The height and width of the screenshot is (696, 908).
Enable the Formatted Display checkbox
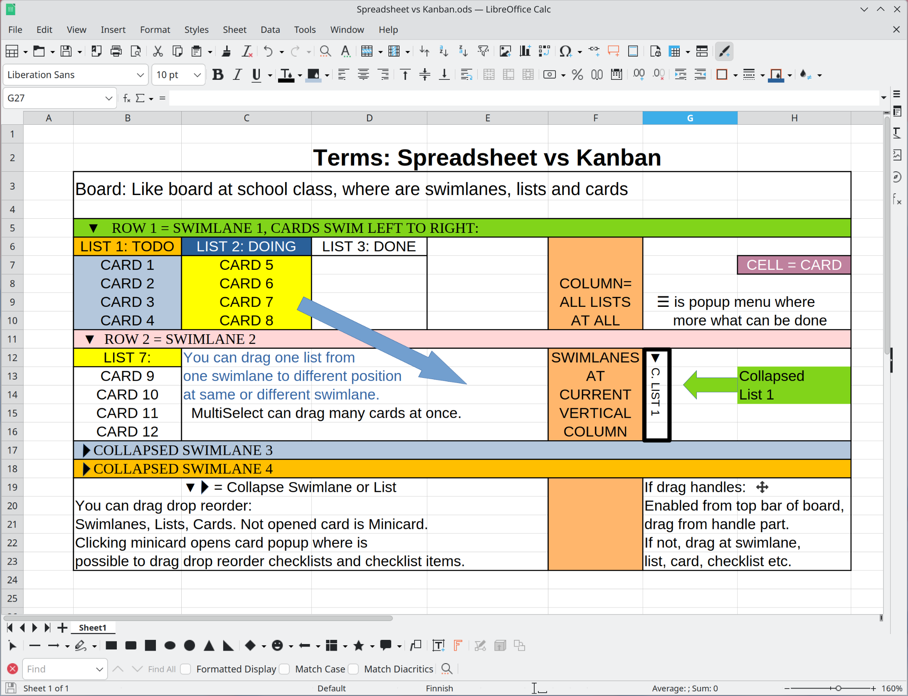tap(186, 669)
